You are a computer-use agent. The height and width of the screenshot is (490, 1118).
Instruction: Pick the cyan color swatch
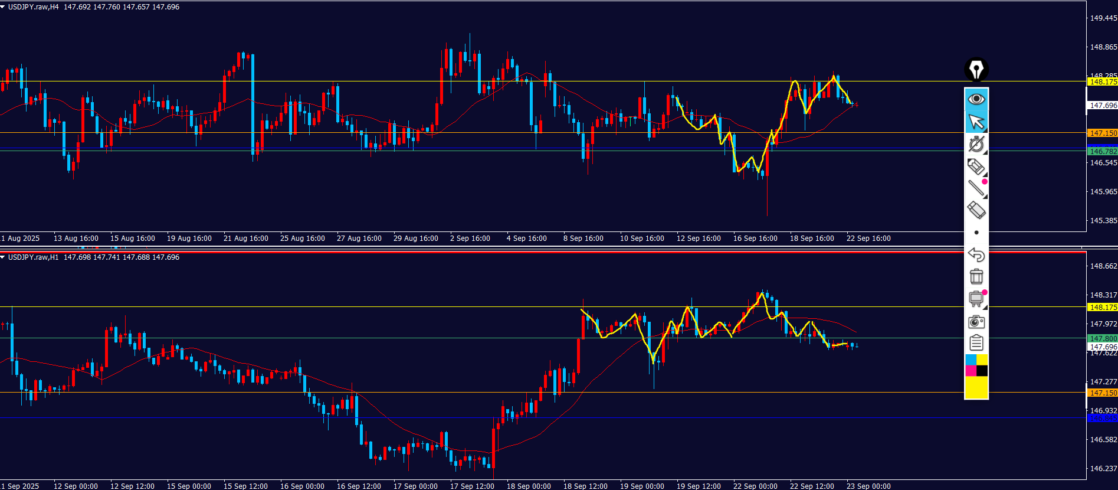[971, 360]
